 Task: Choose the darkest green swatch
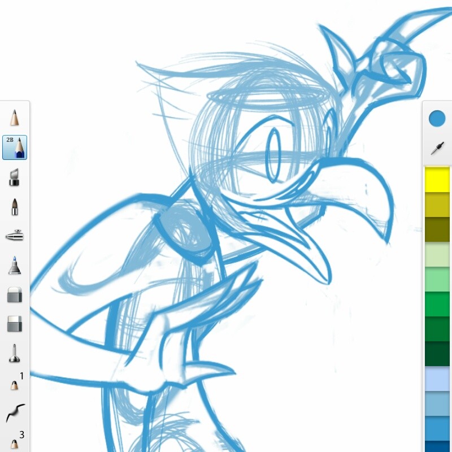click(x=437, y=354)
